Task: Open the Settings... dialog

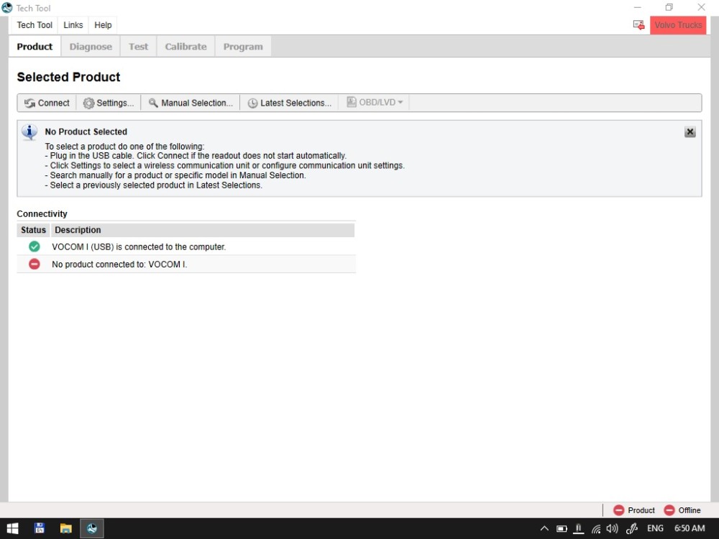Action: point(109,103)
